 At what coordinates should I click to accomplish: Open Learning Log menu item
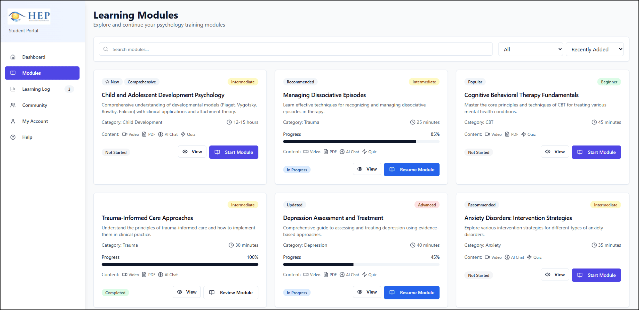42,89
